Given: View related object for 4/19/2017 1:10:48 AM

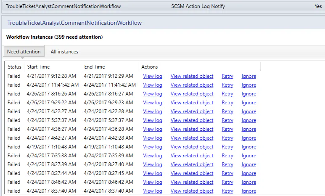Looking at the screenshot, I should point(192,147).
